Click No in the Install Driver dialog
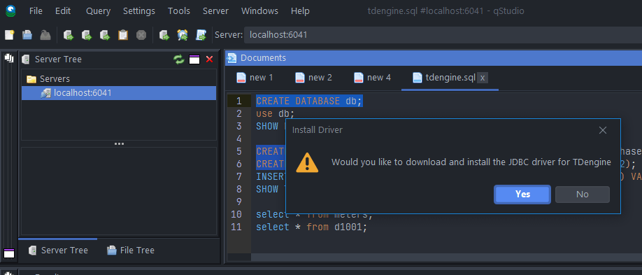Screen dimensions: 642x275 (x=583, y=195)
